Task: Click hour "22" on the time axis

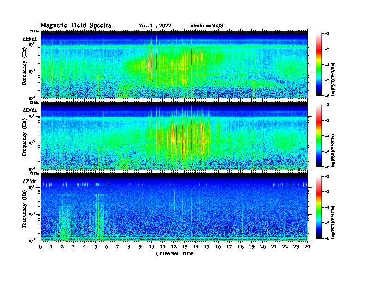Action: pyautogui.click(x=285, y=246)
